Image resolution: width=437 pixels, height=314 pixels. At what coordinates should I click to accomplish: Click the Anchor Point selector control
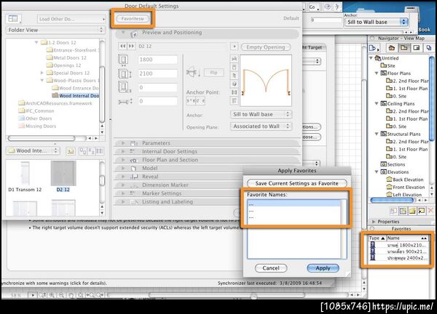click(196, 101)
